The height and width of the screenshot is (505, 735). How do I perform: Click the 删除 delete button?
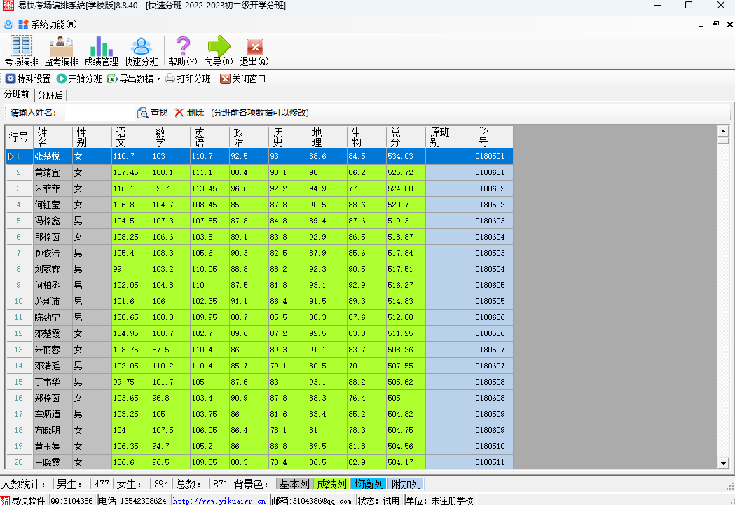click(x=189, y=113)
